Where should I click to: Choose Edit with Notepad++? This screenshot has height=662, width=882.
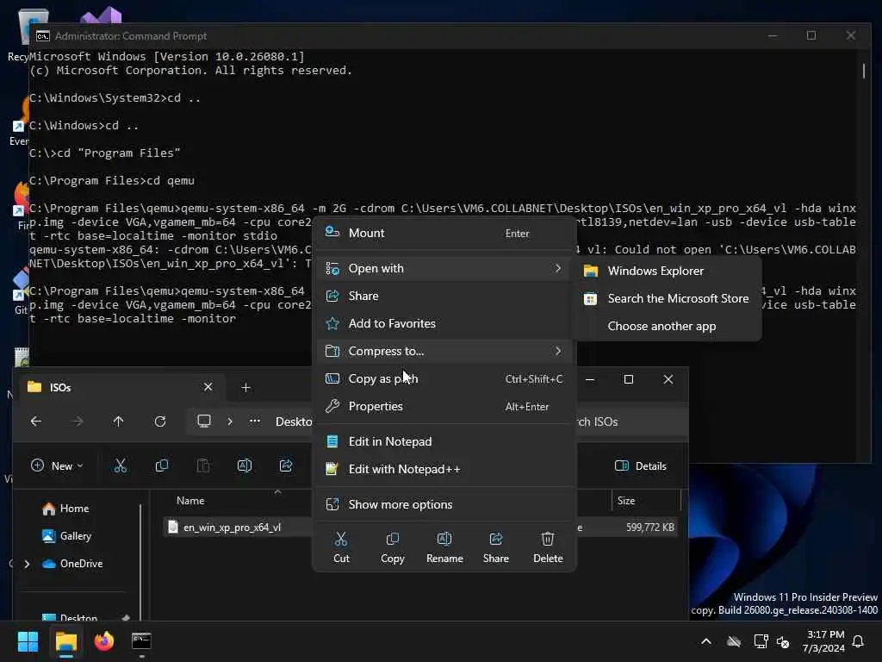point(444,470)
